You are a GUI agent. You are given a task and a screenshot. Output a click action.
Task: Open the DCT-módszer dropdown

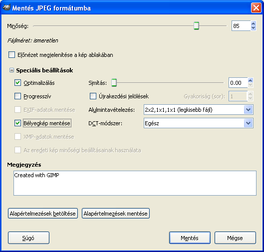(x=199, y=123)
